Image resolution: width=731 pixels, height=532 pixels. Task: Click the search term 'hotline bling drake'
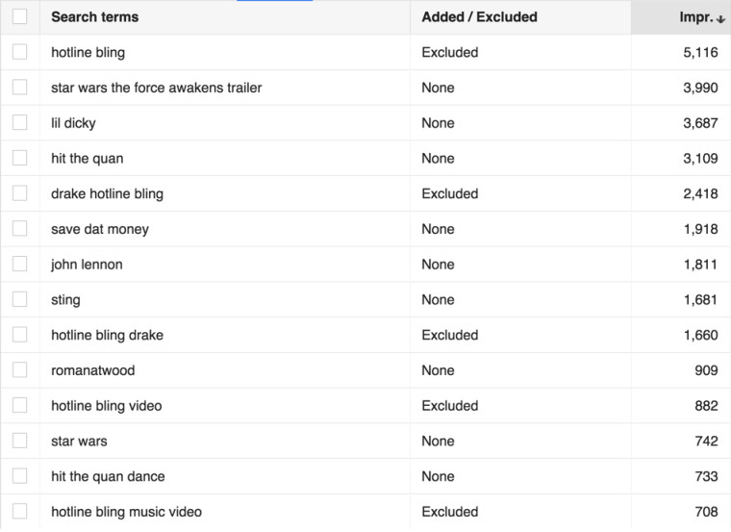click(107, 335)
